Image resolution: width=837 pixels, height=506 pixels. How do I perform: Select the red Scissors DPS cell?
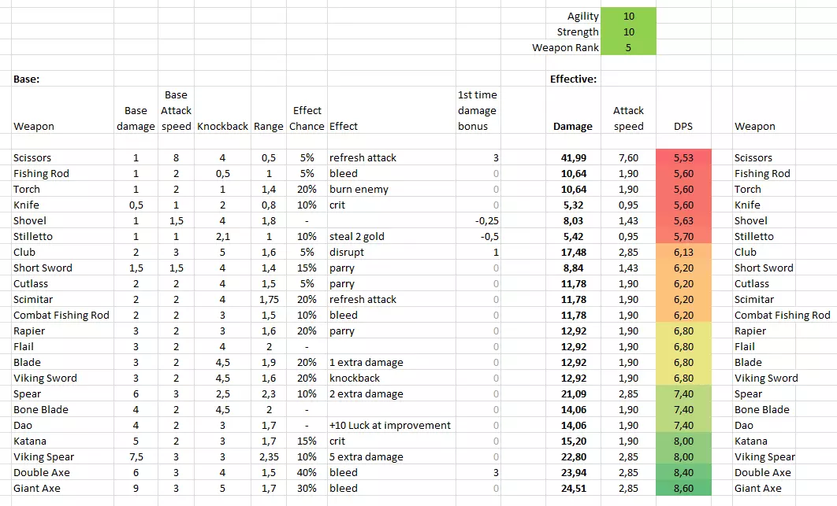(x=683, y=158)
